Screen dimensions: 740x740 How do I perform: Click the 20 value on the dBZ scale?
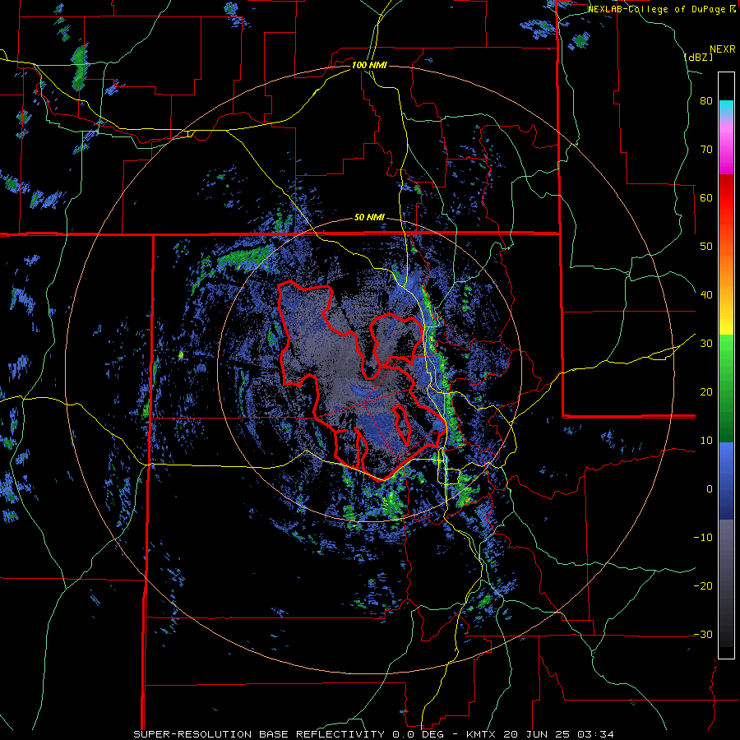pyautogui.click(x=706, y=392)
